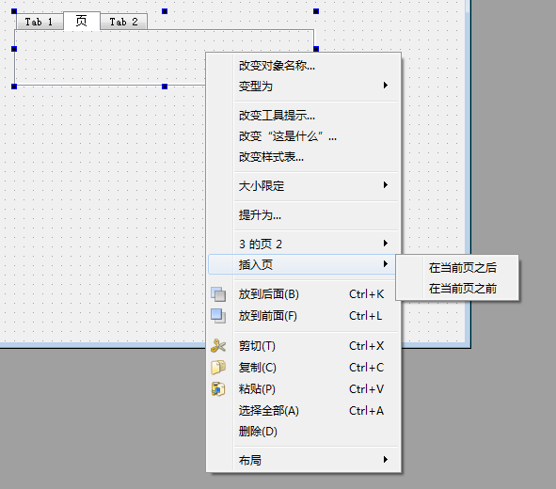Insert page 在当前页之后
Viewport: 556px width, 489px height.
[457, 267]
